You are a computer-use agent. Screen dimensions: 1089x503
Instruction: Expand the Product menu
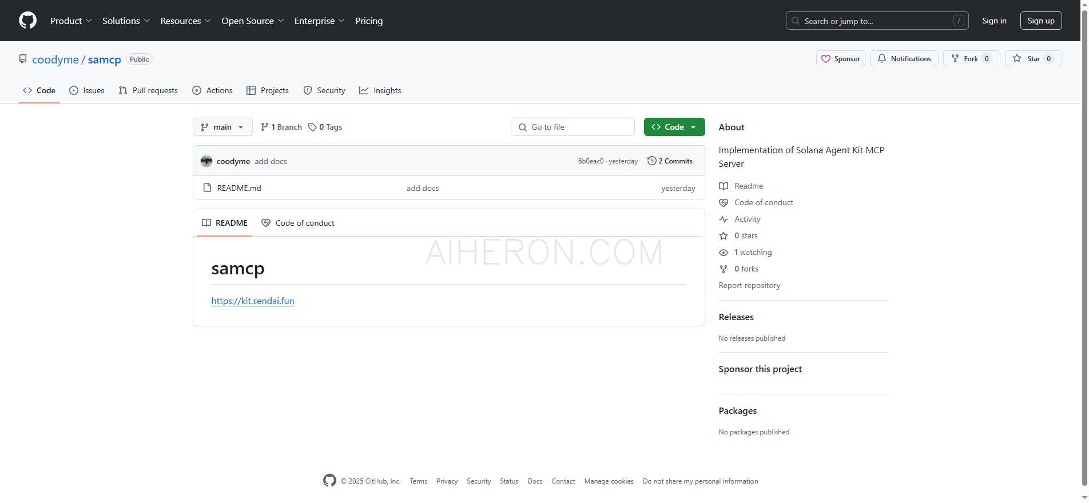coord(71,21)
